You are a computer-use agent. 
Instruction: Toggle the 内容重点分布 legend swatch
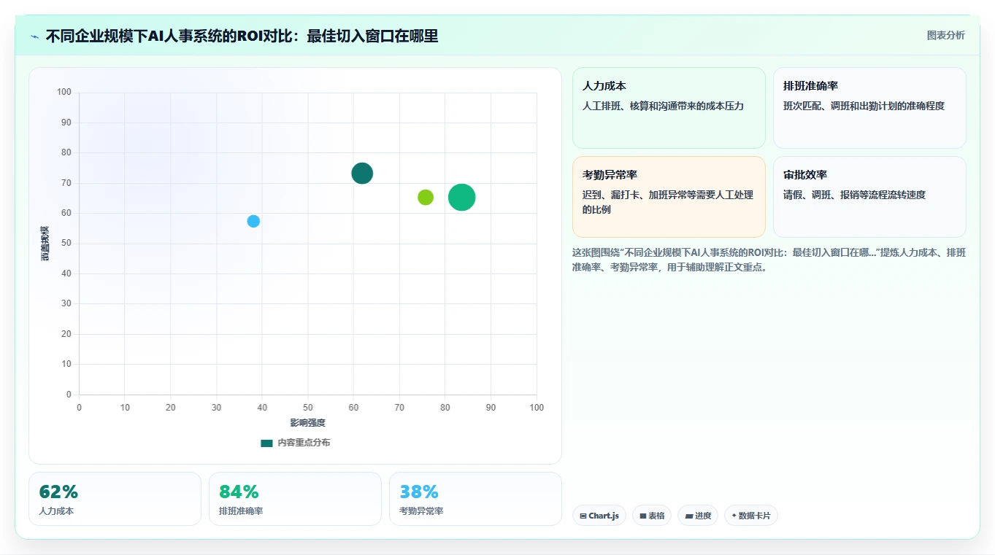pos(266,443)
